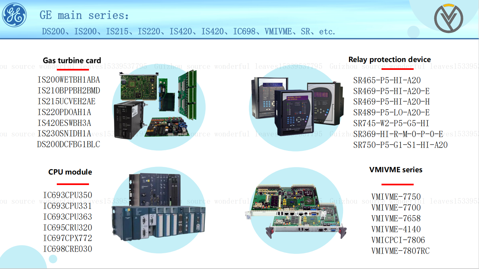Select part number IS220PDOAH1A
The image size is (479, 269).
click(64, 112)
